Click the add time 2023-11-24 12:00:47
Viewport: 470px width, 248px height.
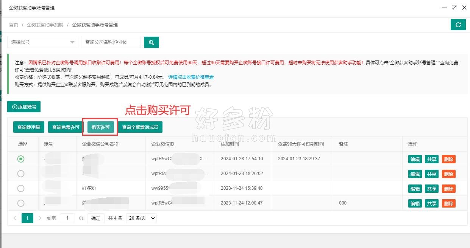click(242, 203)
